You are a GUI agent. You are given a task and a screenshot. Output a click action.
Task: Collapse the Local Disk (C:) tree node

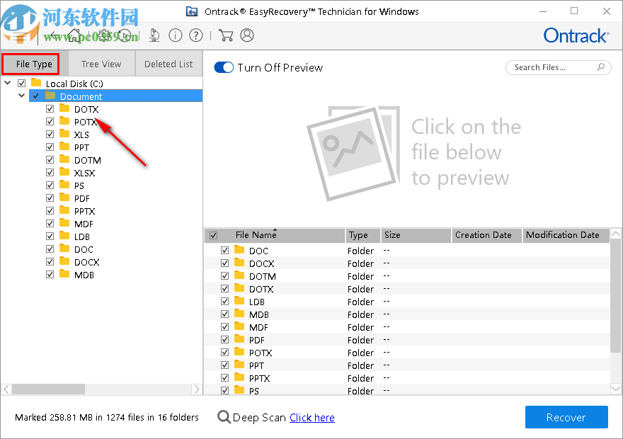(7, 83)
